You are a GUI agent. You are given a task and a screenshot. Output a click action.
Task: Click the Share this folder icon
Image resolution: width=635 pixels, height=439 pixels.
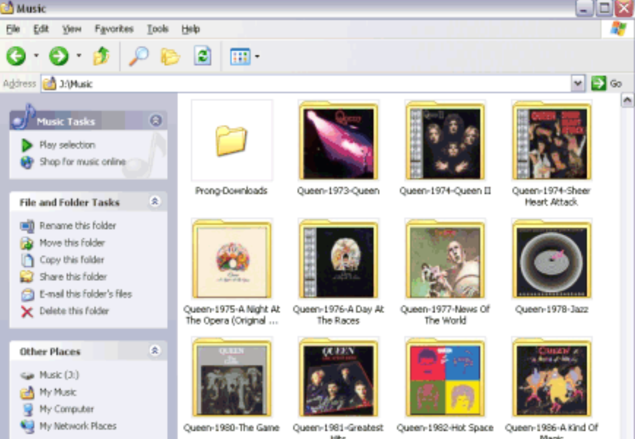click(x=27, y=277)
